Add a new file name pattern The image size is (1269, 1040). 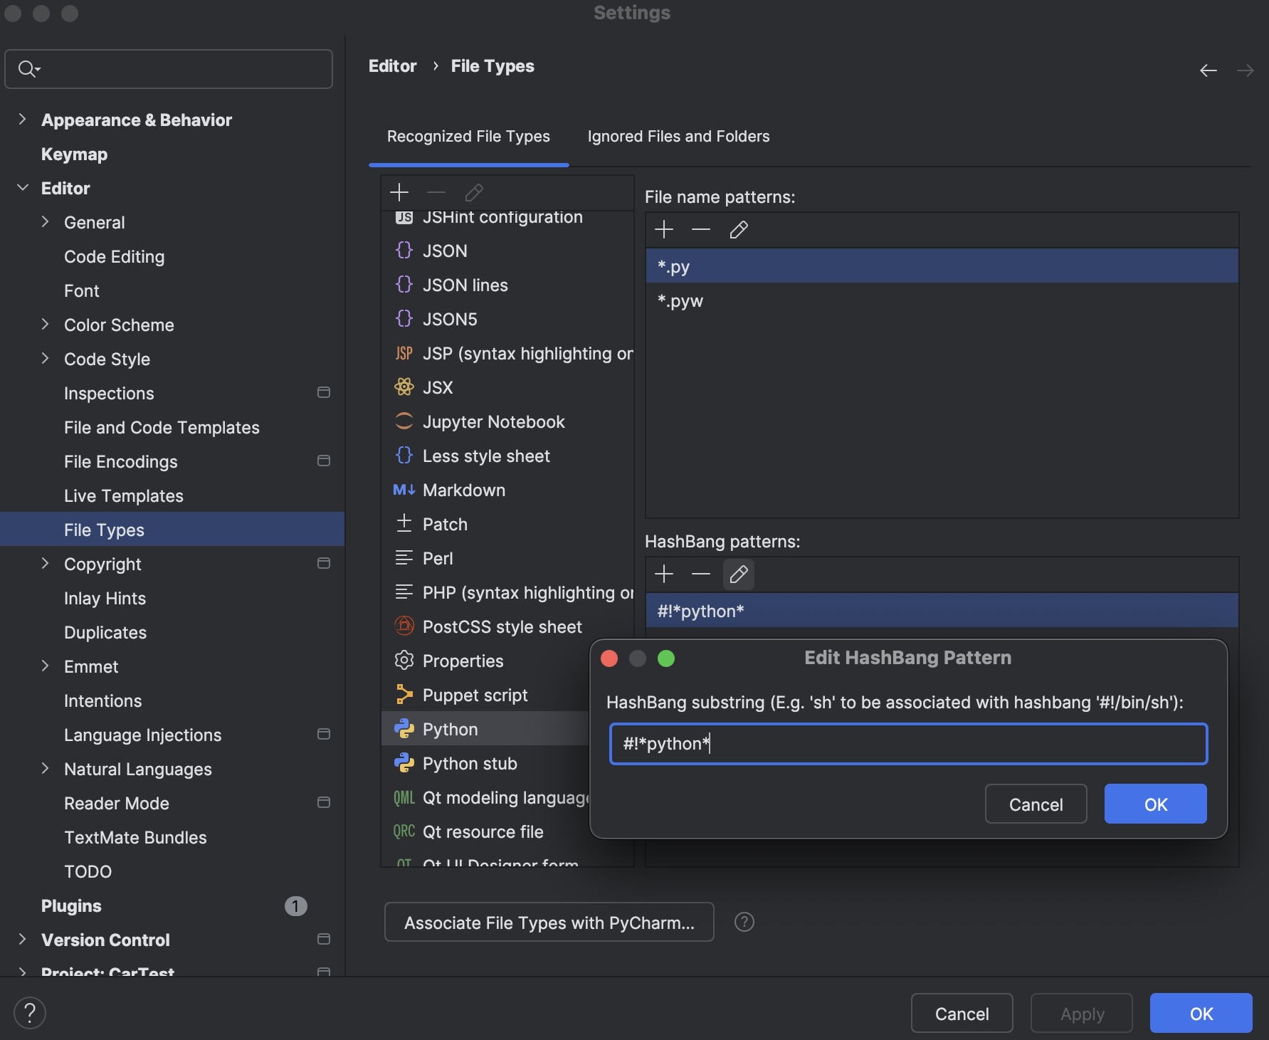tap(664, 229)
